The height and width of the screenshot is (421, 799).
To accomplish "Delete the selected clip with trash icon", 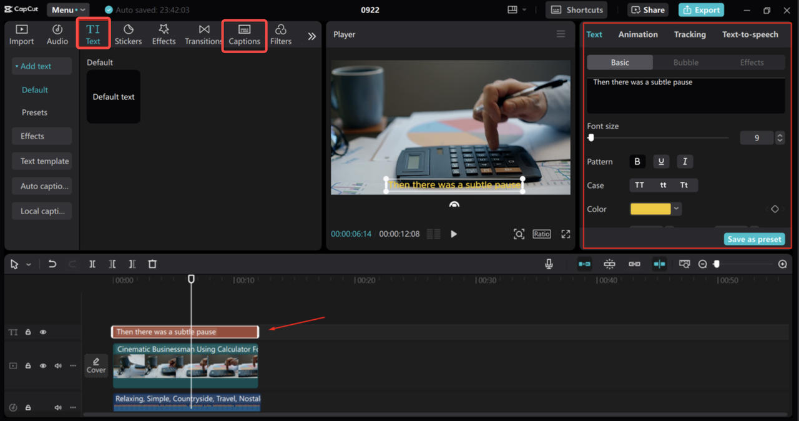I will pos(152,264).
